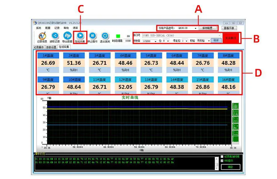Click the 读取记录 read records icon
The width and height of the screenshot is (277, 179).
[55, 35]
